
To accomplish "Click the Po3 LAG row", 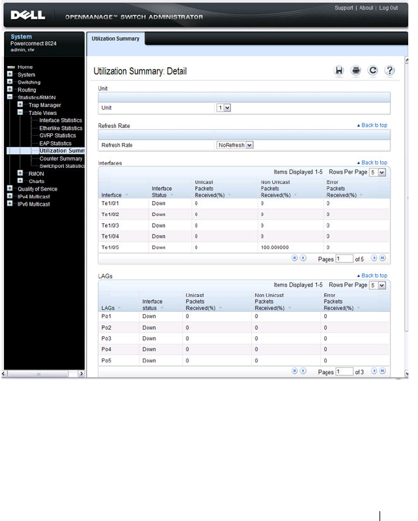I will [x=244, y=339].
